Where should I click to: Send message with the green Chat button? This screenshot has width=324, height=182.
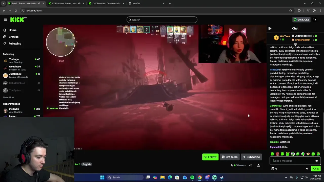(x=316, y=169)
